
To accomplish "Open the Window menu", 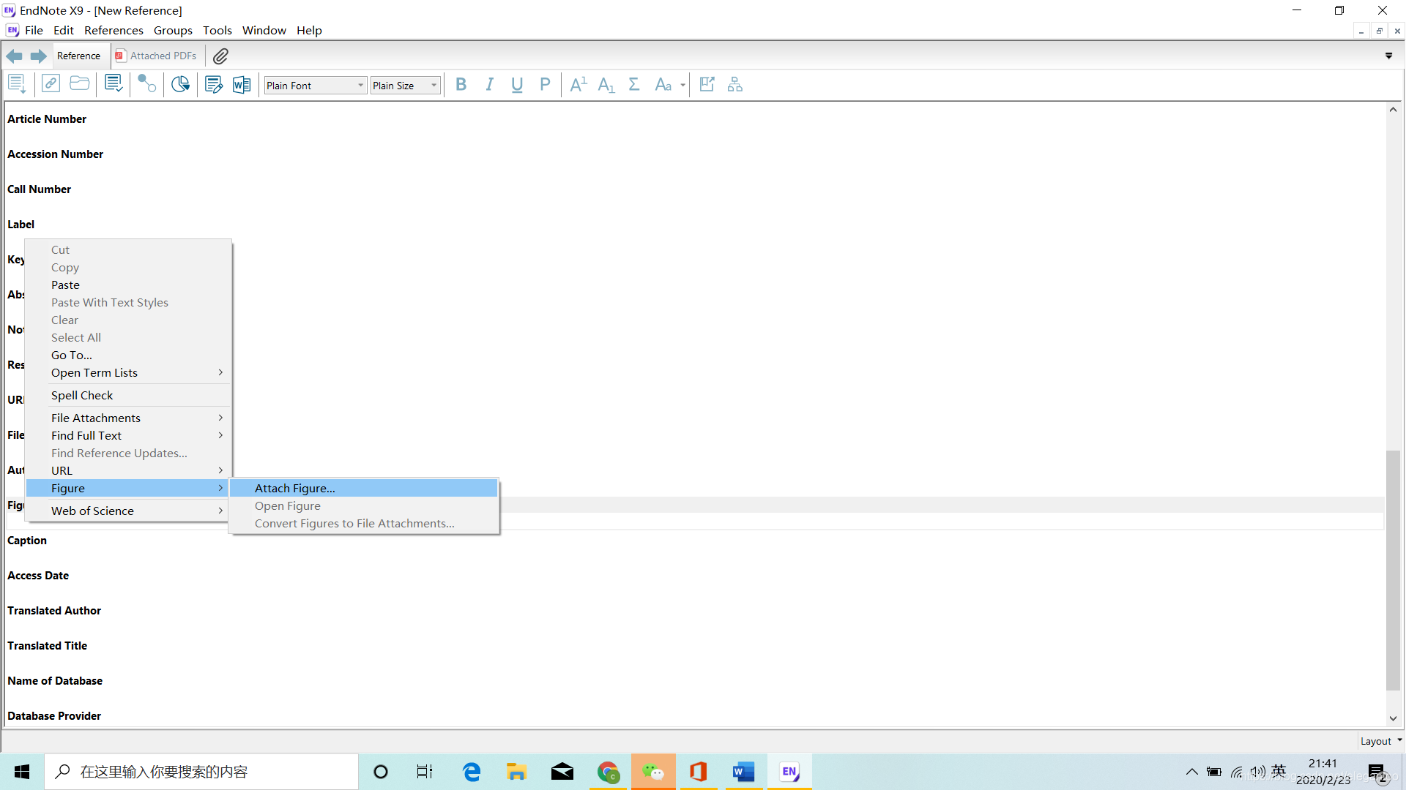I will pyautogui.click(x=264, y=30).
